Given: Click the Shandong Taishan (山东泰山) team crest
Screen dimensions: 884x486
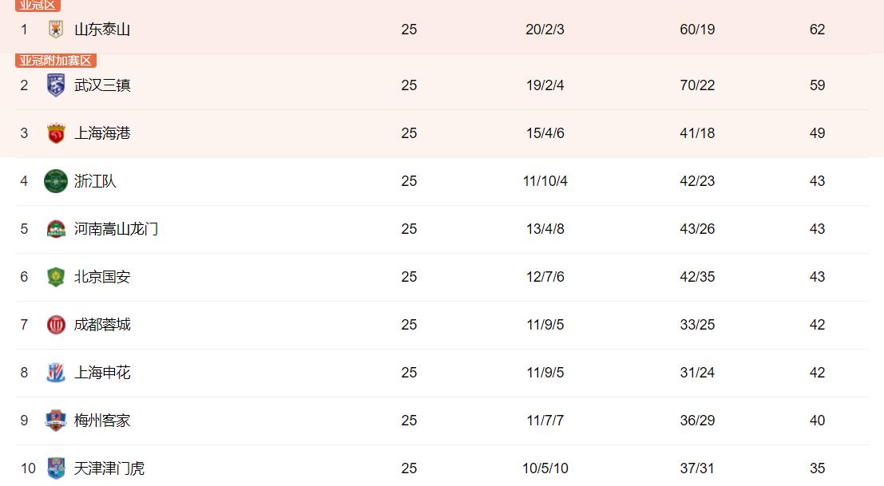Looking at the screenshot, I should click(55, 30).
